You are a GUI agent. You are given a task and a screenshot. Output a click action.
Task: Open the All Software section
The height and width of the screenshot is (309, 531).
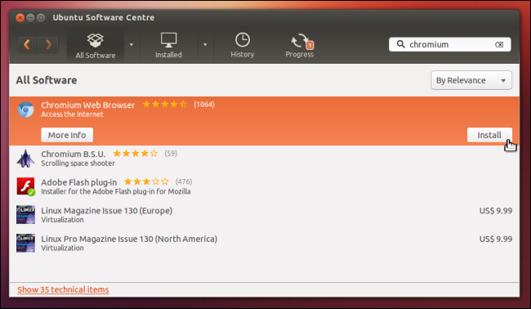click(x=96, y=46)
